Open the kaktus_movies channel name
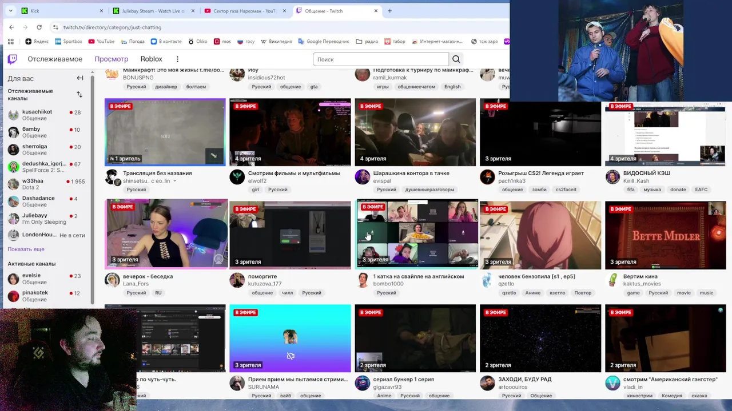Viewport: 732px width, 411px height. click(x=642, y=284)
